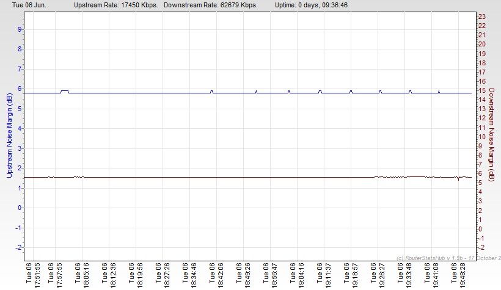Click the downstream axis value 8
This screenshot has height=290, width=501.
click(x=480, y=155)
